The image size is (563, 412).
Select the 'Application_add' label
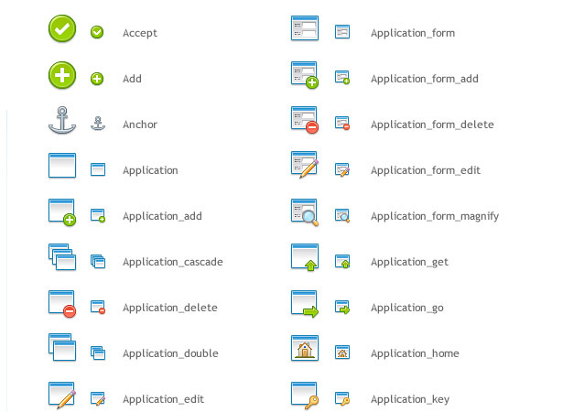(162, 216)
